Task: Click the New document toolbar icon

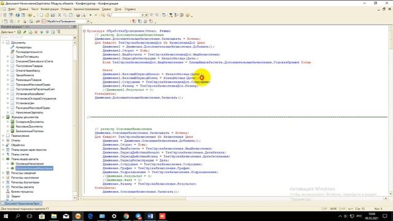Action: pyautogui.click(x=41, y=15)
